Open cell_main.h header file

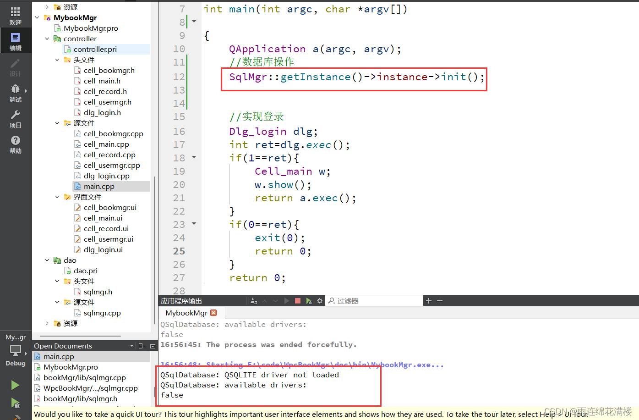coord(102,81)
